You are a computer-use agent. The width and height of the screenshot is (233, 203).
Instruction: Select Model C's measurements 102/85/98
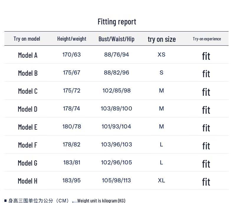click(116, 90)
